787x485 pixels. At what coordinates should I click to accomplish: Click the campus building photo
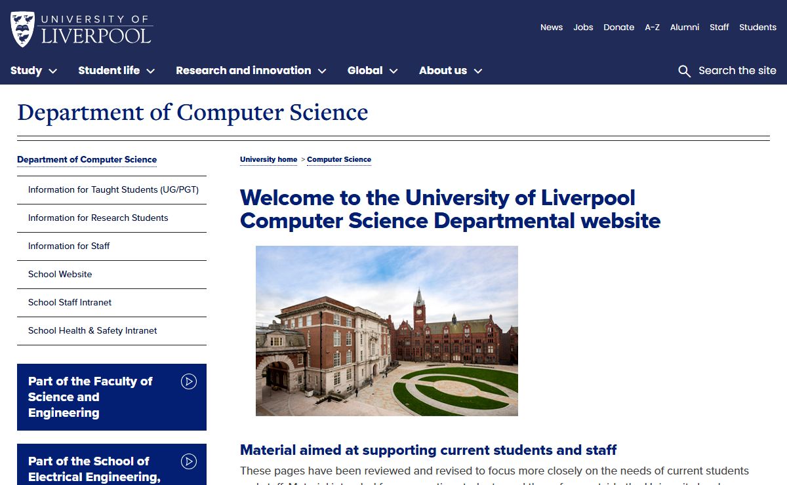pyautogui.click(x=387, y=331)
